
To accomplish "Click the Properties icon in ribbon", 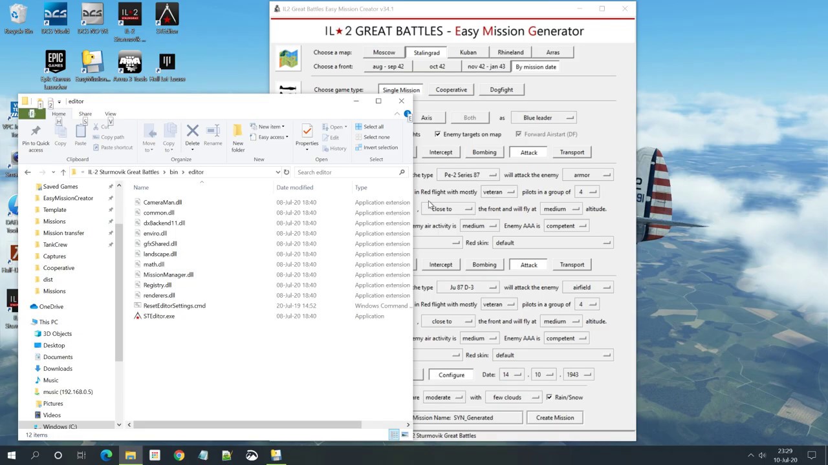I will [x=307, y=136].
